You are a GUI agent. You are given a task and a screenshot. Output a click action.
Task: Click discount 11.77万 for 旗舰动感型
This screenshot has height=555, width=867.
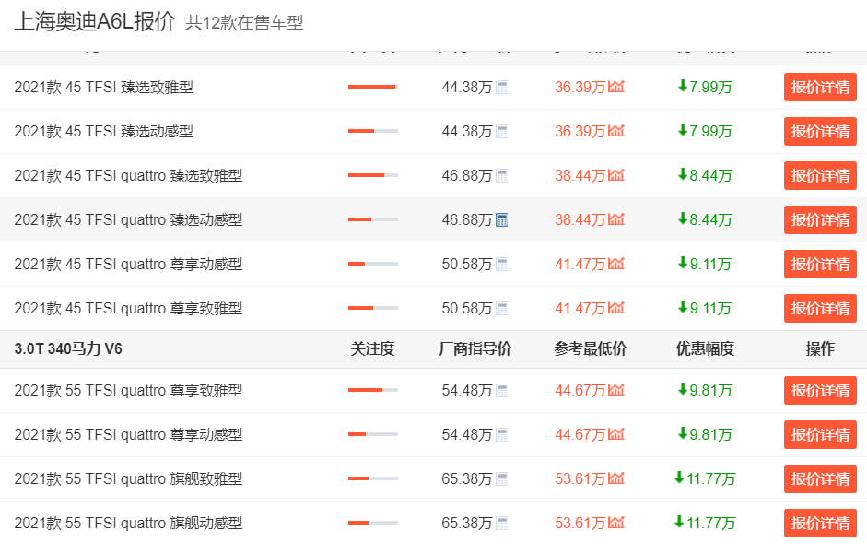pos(705,524)
